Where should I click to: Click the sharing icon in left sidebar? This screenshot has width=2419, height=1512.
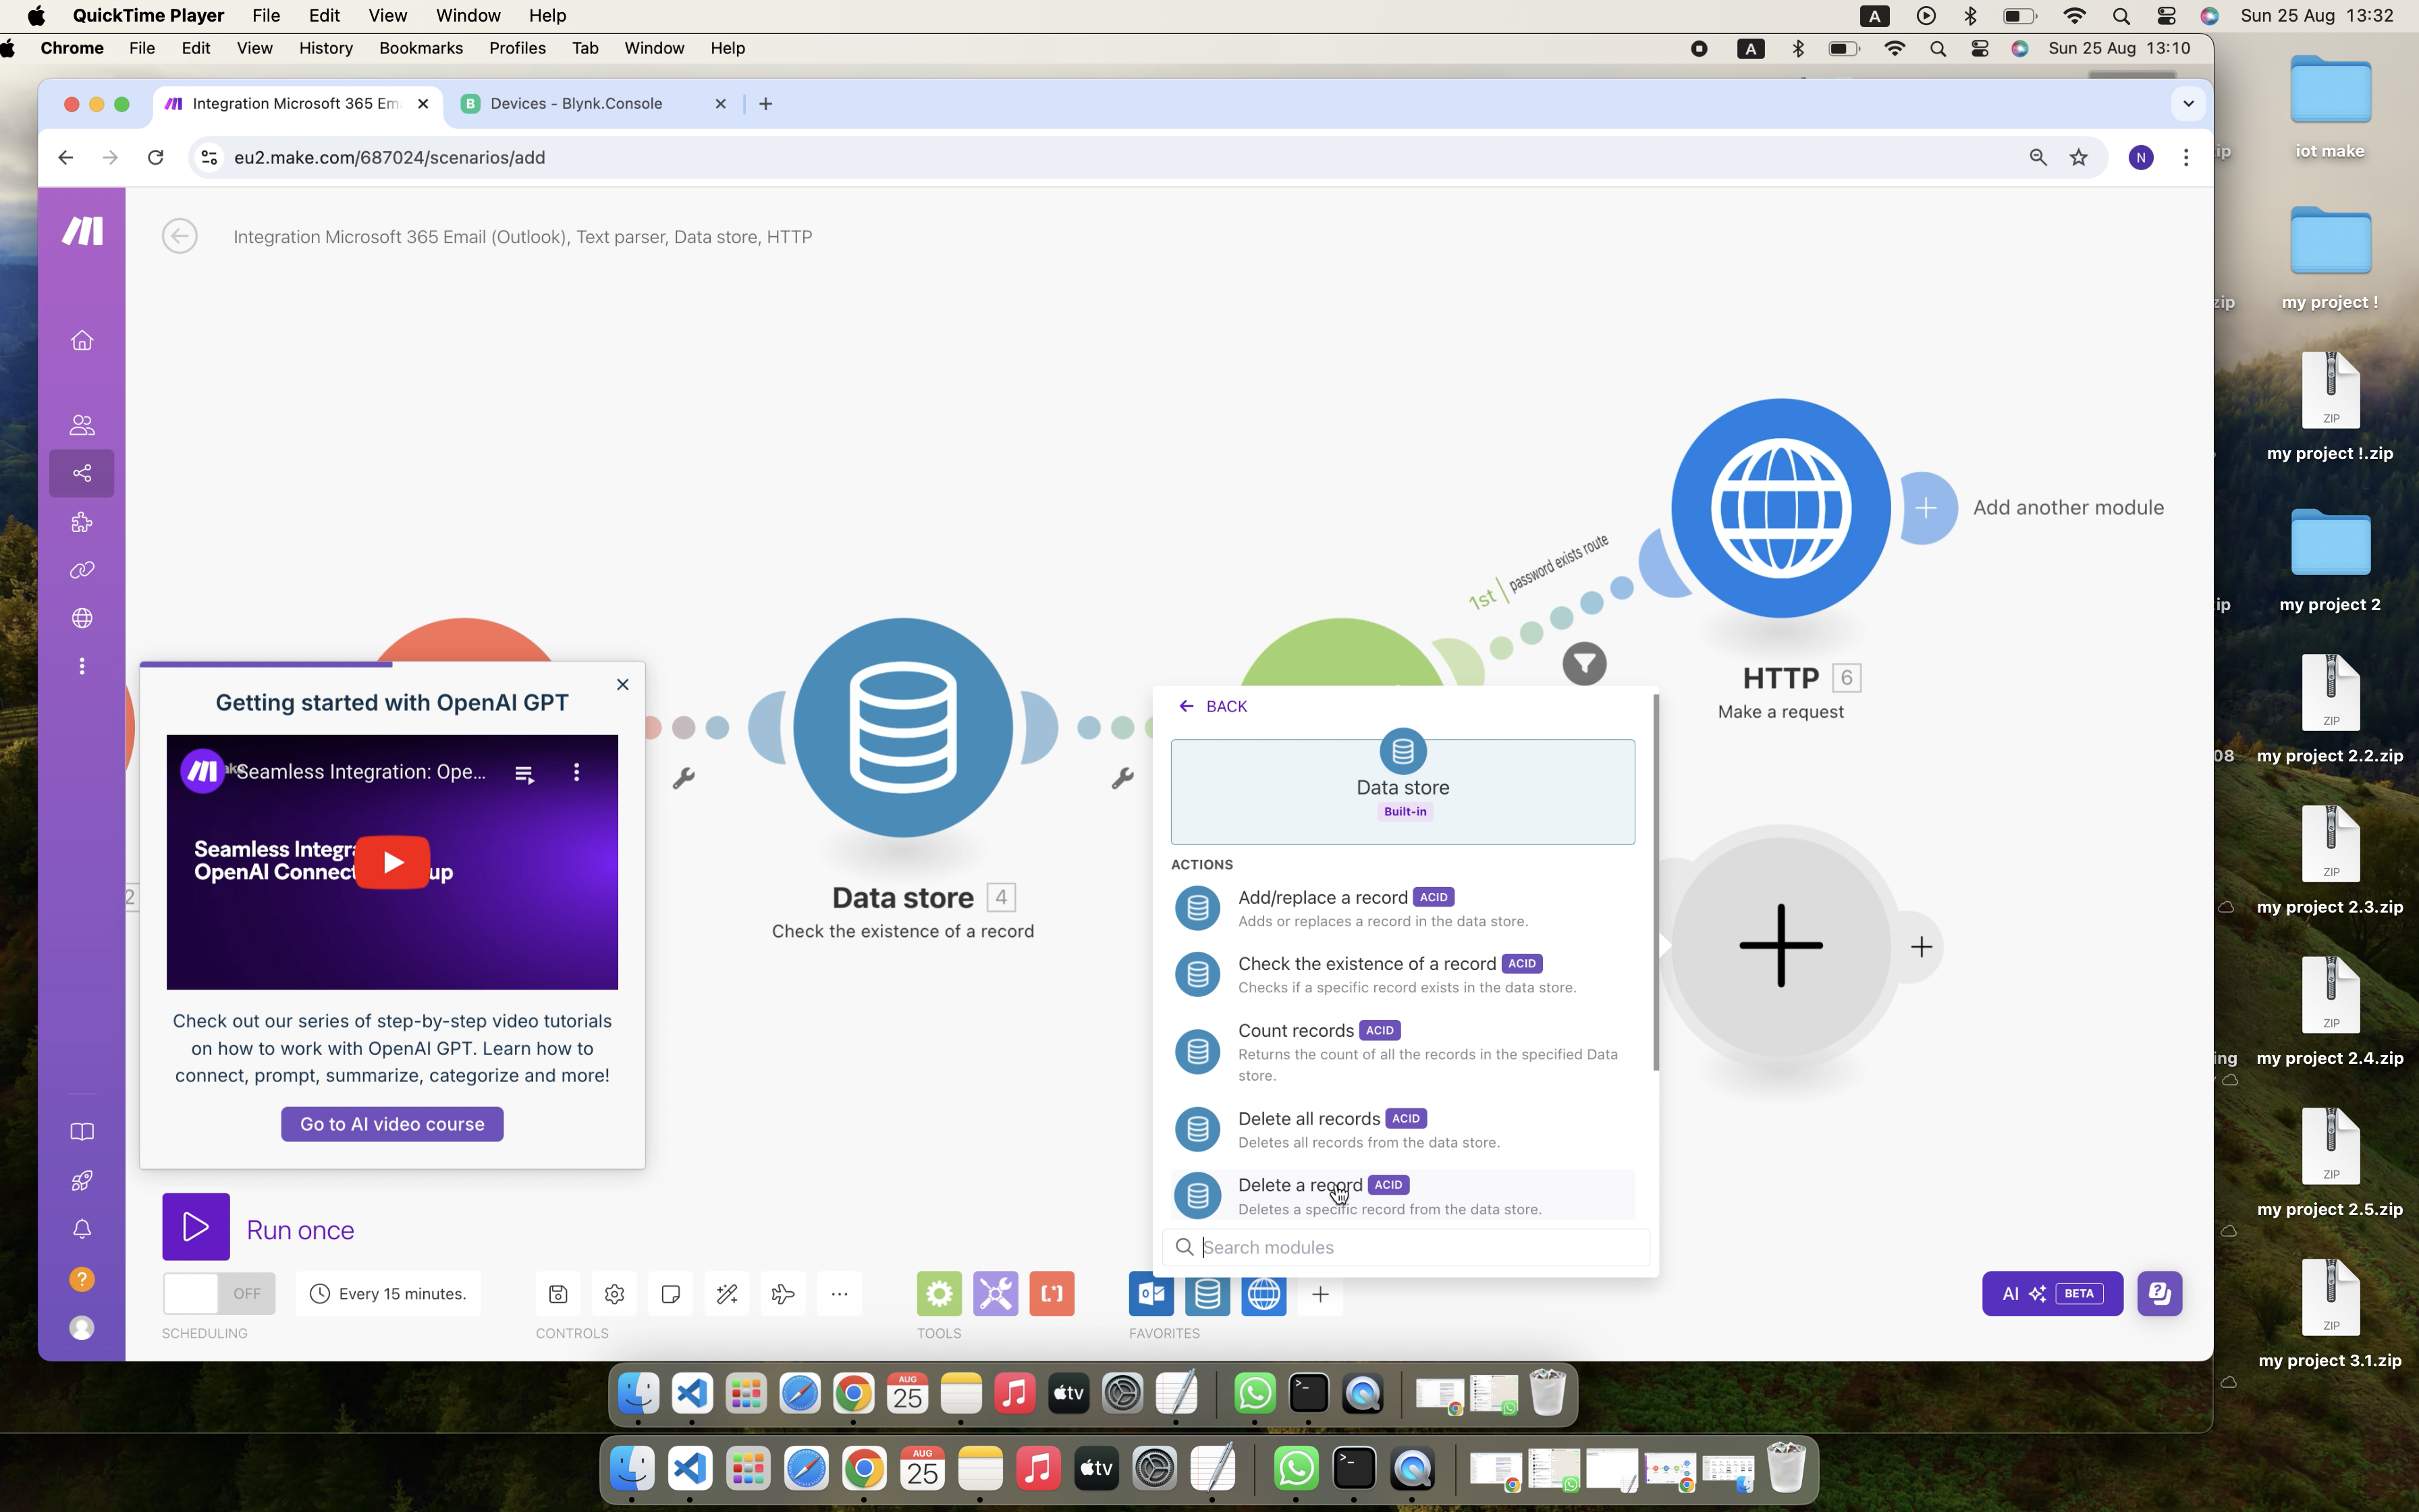click(82, 472)
